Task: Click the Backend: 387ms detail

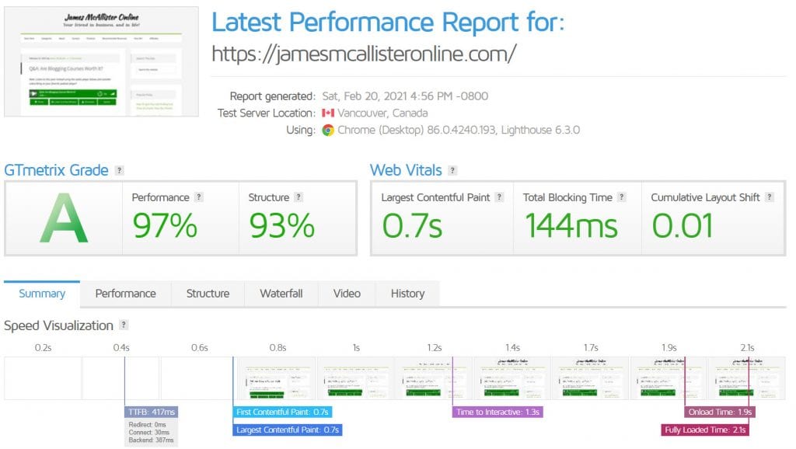Action: (x=152, y=440)
